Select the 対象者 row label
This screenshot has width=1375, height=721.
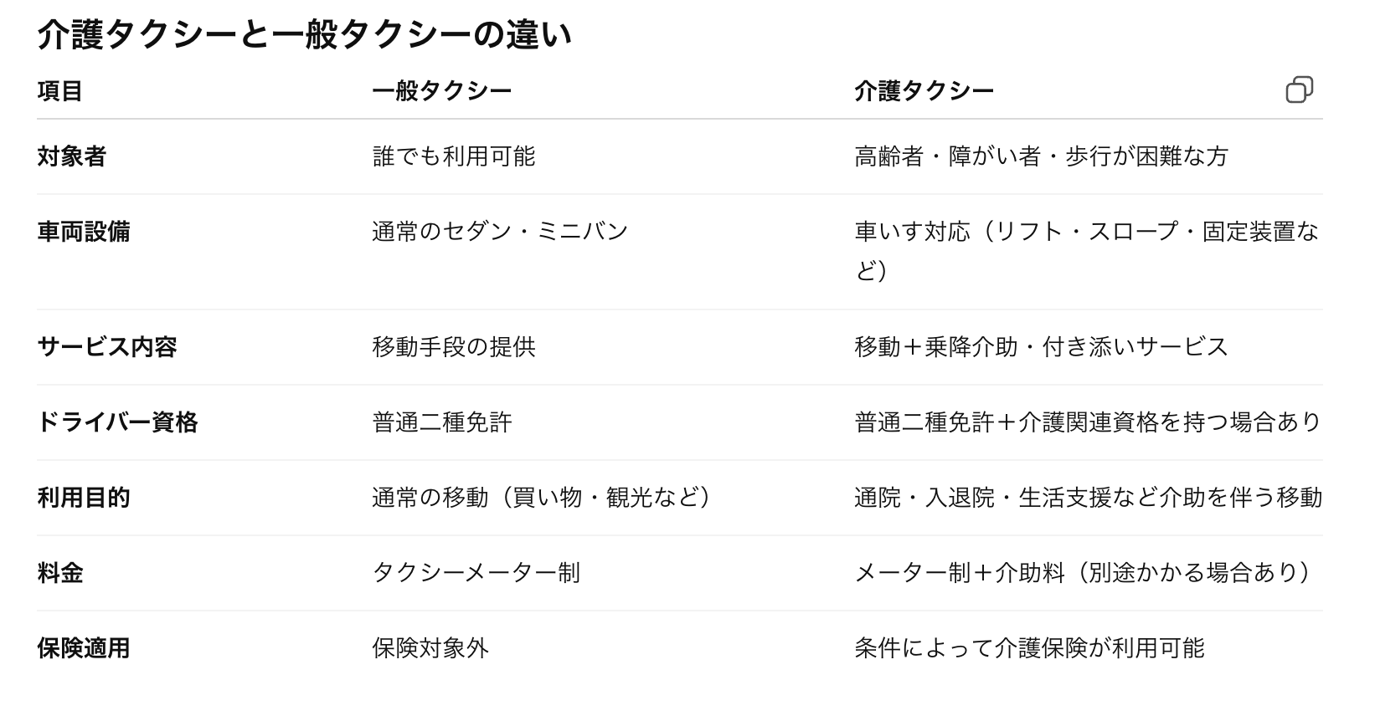point(71,156)
